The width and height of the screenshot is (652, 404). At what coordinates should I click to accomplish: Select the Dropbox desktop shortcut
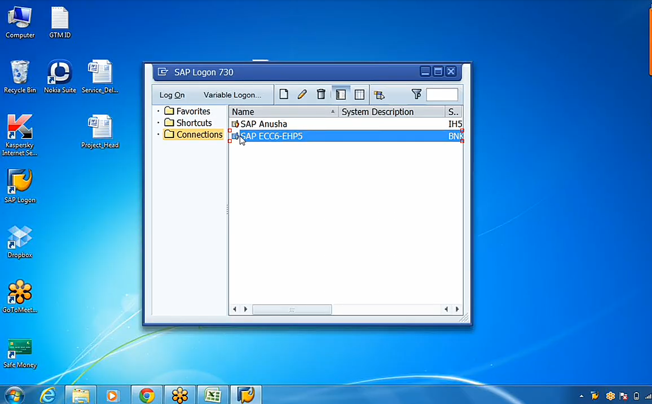pyautogui.click(x=20, y=242)
